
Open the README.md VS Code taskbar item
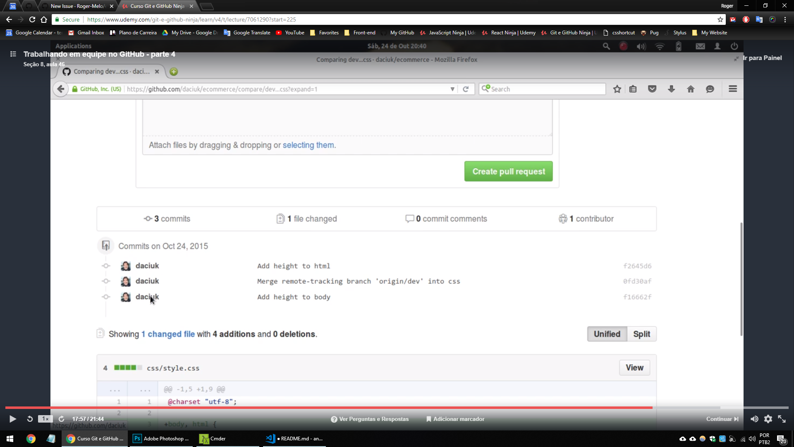tap(294, 439)
